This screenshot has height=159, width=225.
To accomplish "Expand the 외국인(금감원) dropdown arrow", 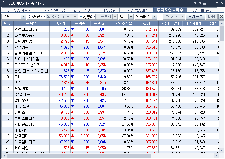I will click(75, 17).
